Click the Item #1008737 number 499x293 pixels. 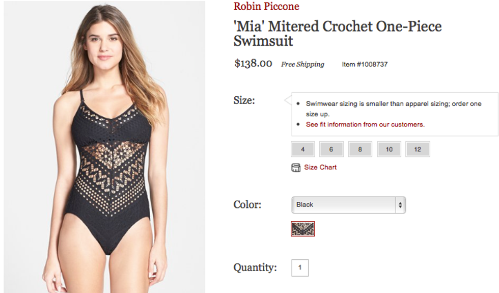point(365,64)
